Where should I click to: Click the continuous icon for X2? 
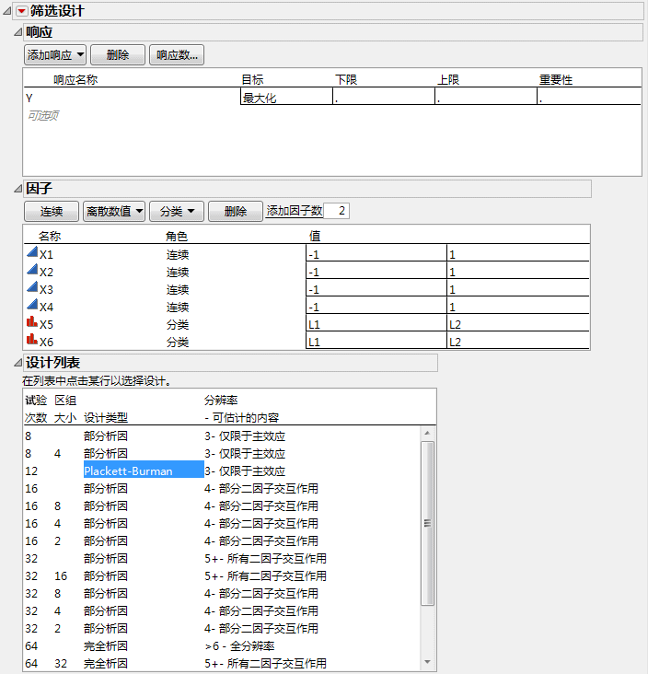click(32, 270)
